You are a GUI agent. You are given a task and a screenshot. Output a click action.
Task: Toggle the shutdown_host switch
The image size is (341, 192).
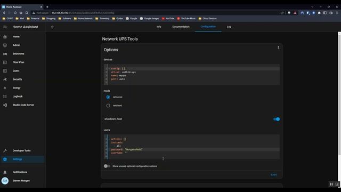[277, 119]
